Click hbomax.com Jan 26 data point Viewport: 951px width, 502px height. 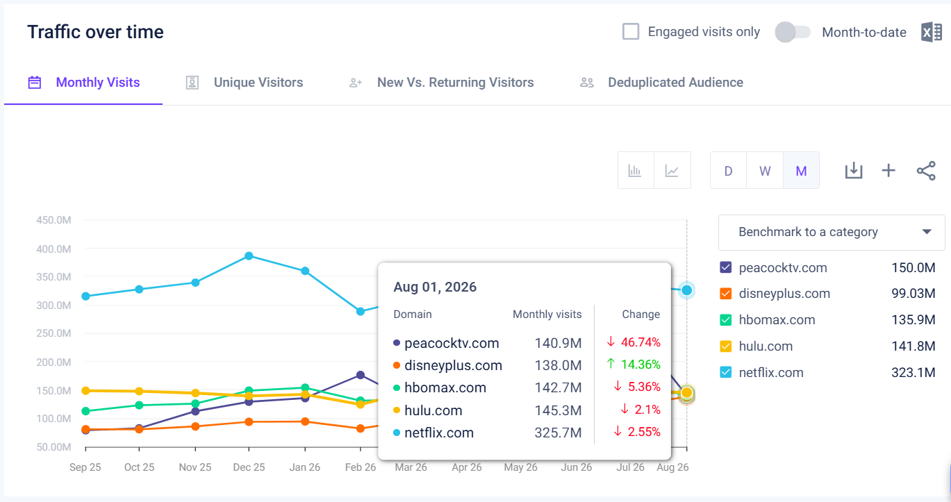point(304,387)
